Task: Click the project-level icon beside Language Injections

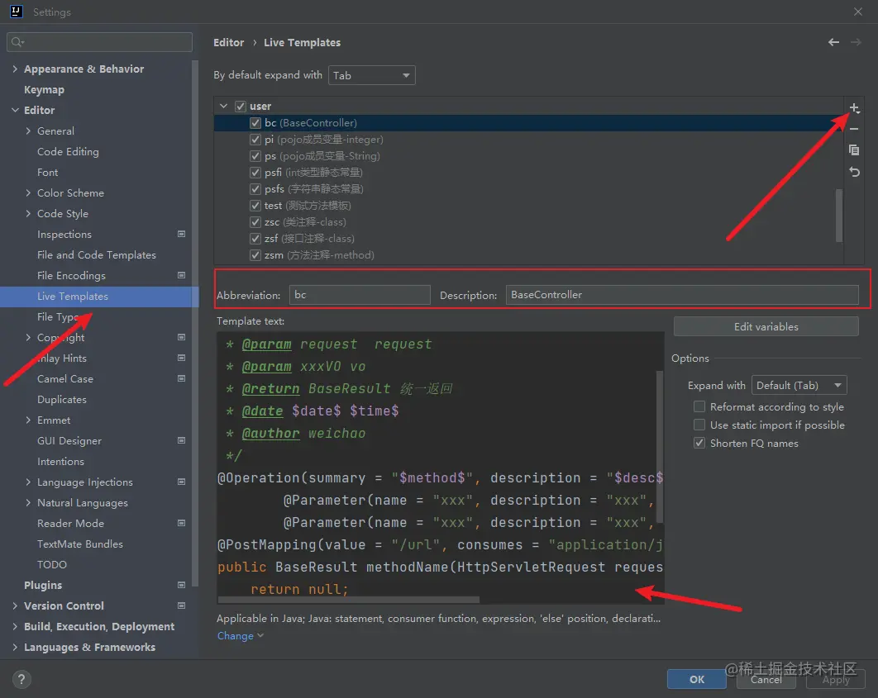Action: [x=181, y=482]
